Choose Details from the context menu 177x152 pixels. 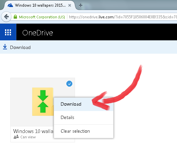pos(84,117)
